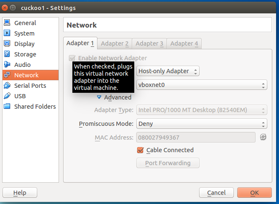
Task: Select the System chip icon
Action: pyautogui.click(x=7, y=33)
